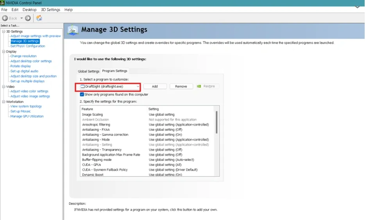365x220 pixels.
Task: Click the Restore button
Action: (208, 87)
